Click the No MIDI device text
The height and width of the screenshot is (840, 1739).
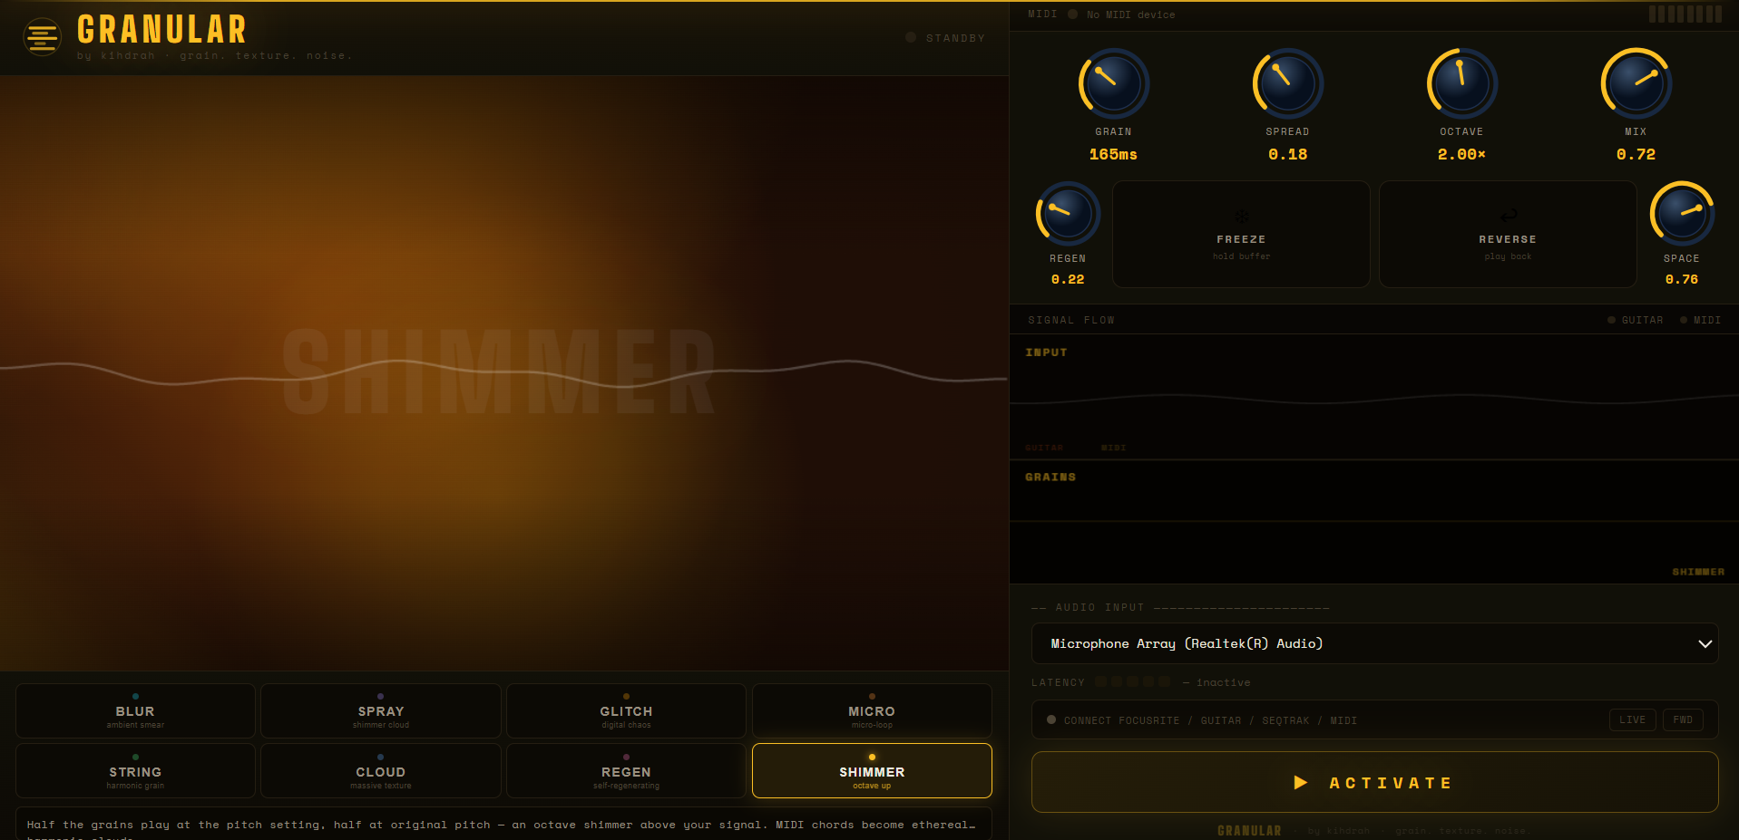click(x=1130, y=14)
